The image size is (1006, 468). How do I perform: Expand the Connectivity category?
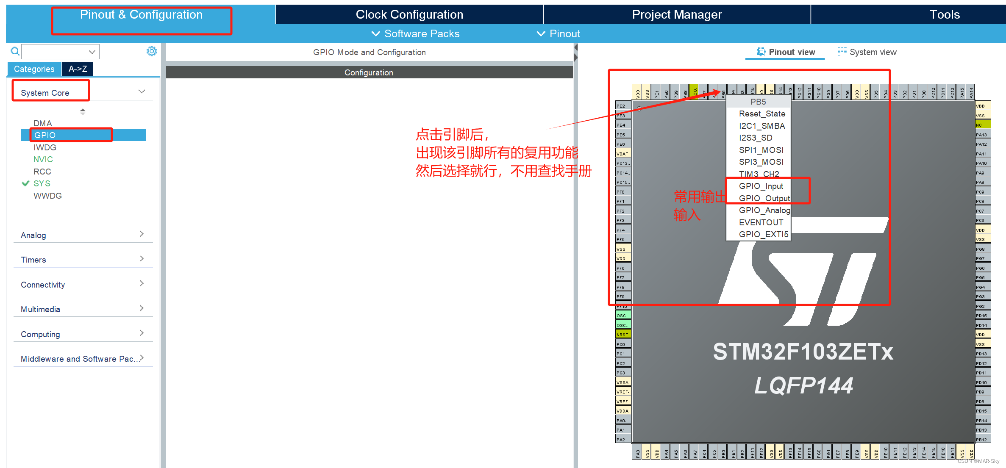click(142, 284)
